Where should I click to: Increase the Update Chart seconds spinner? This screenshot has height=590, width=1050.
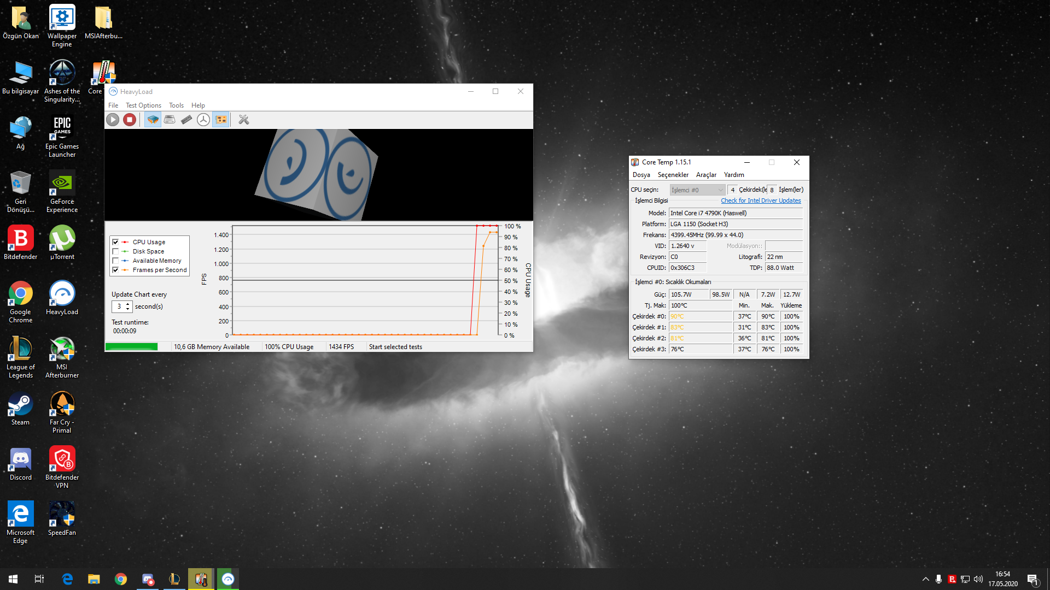[x=128, y=304]
